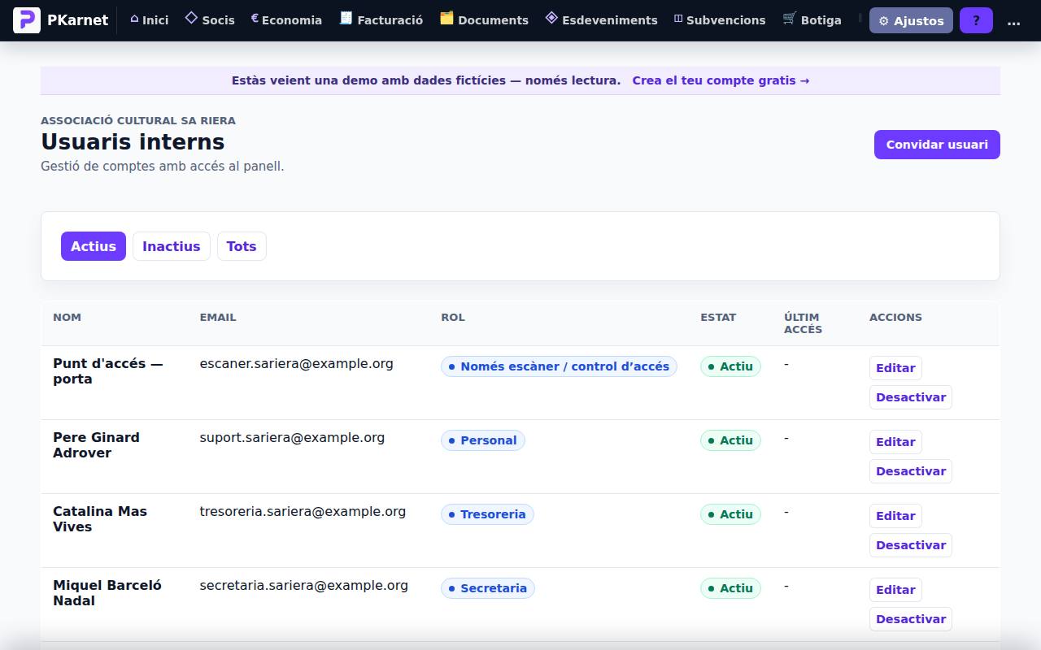Select the Inactius filter tab
The width and height of the screenshot is (1041, 650).
point(172,246)
